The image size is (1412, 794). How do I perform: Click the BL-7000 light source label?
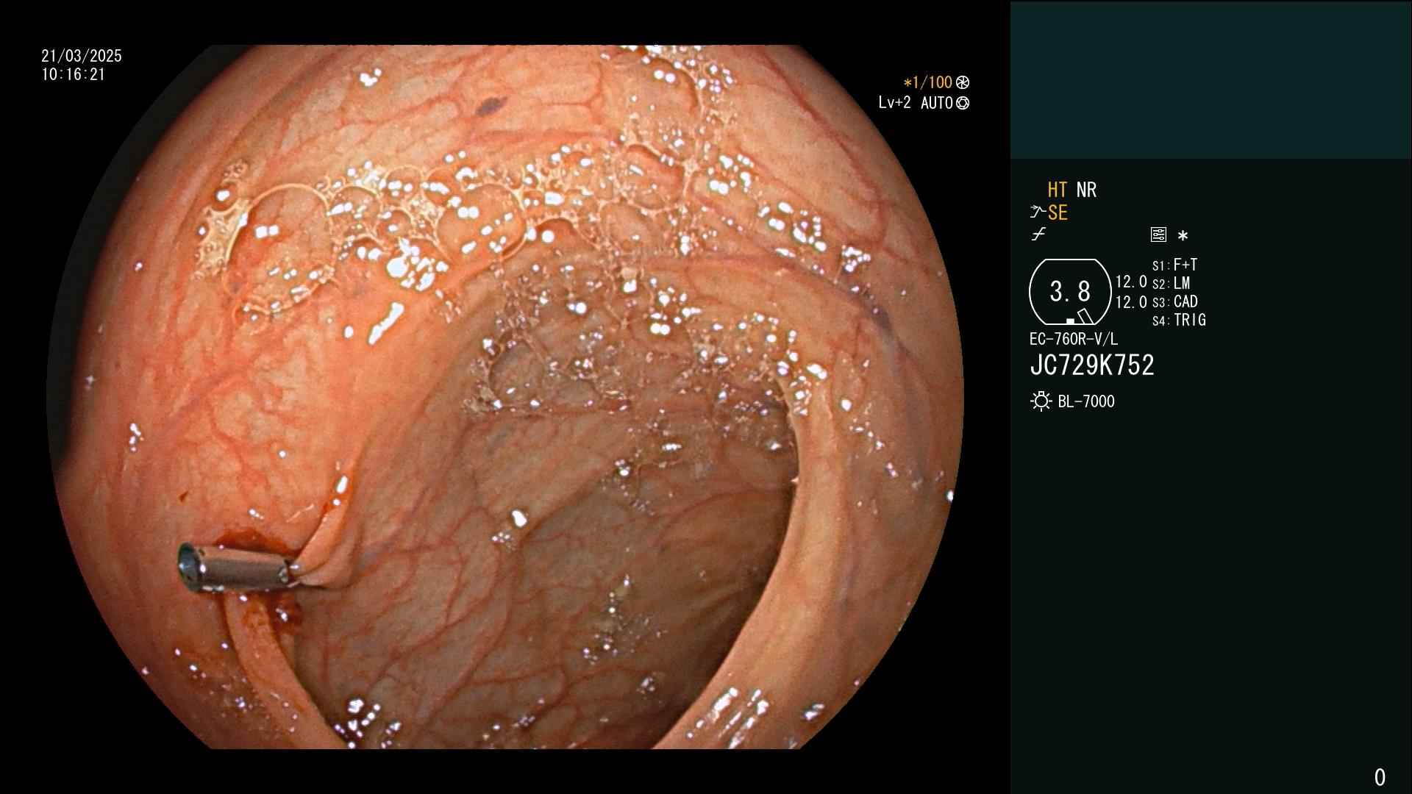pyautogui.click(x=1086, y=401)
